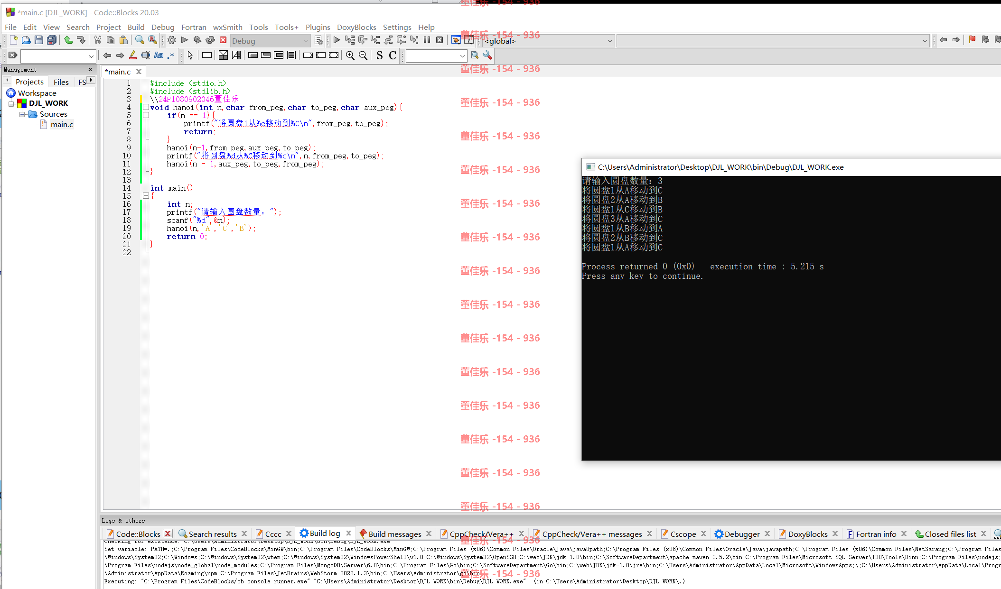Image resolution: width=1001 pixels, height=589 pixels.
Task: Open the Debug menu
Action: tap(163, 27)
